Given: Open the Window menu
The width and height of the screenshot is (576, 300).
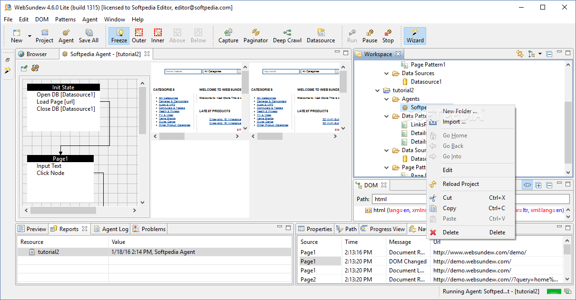Looking at the screenshot, I should coord(115,19).
